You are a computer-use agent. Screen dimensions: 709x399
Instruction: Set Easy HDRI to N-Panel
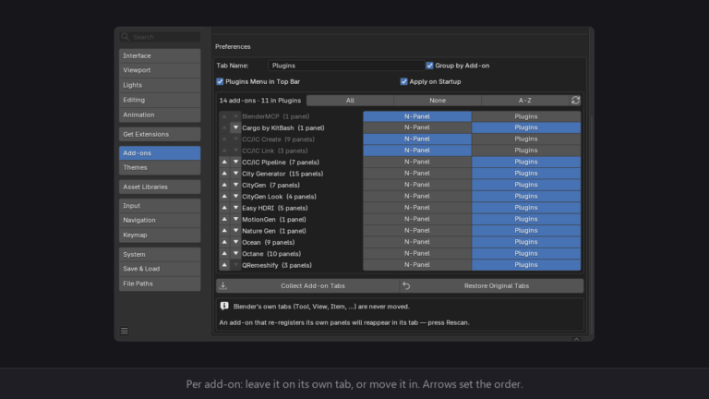point(417,208)
